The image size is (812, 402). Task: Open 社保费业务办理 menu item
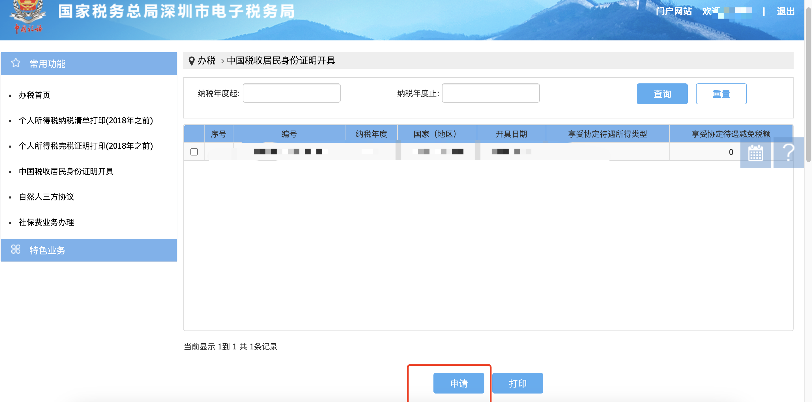click(46, 222)
